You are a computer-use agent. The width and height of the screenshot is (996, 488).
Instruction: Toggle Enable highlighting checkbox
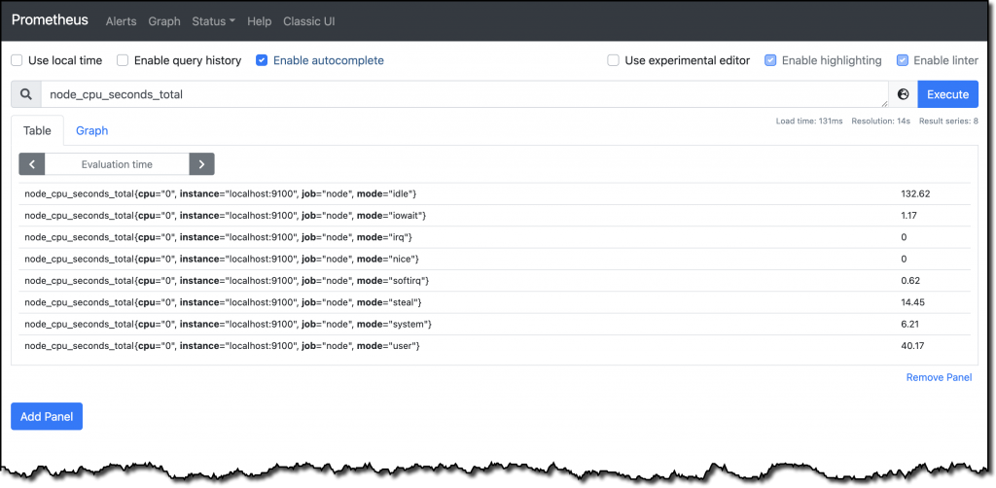pos(770,61)
